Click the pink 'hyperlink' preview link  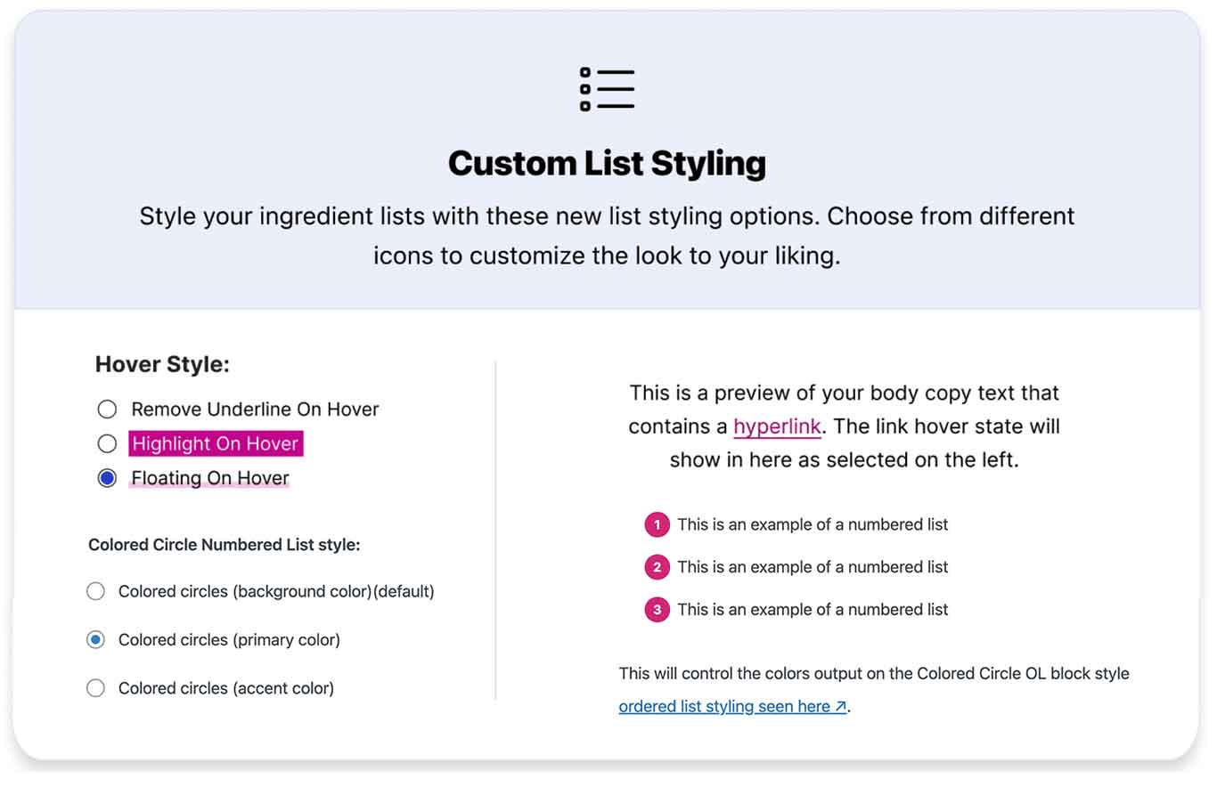coord(777,426)
